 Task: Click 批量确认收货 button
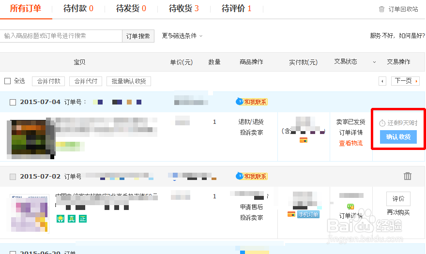tap(129, 81)
